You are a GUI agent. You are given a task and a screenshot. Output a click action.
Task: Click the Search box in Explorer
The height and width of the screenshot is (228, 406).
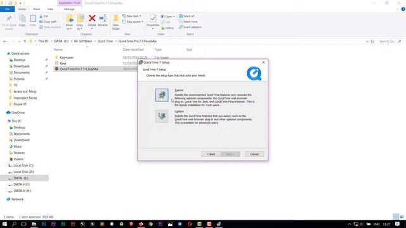point(390,41)
